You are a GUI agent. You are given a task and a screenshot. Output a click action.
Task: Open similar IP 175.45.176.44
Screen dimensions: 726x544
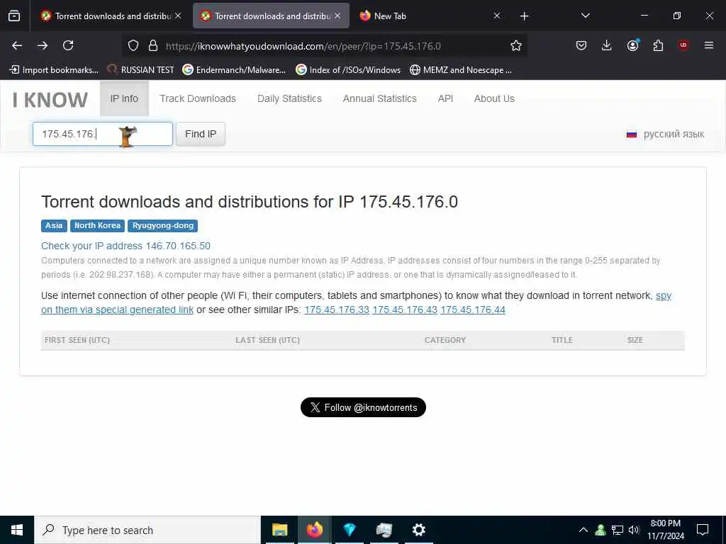pos(473,310)
